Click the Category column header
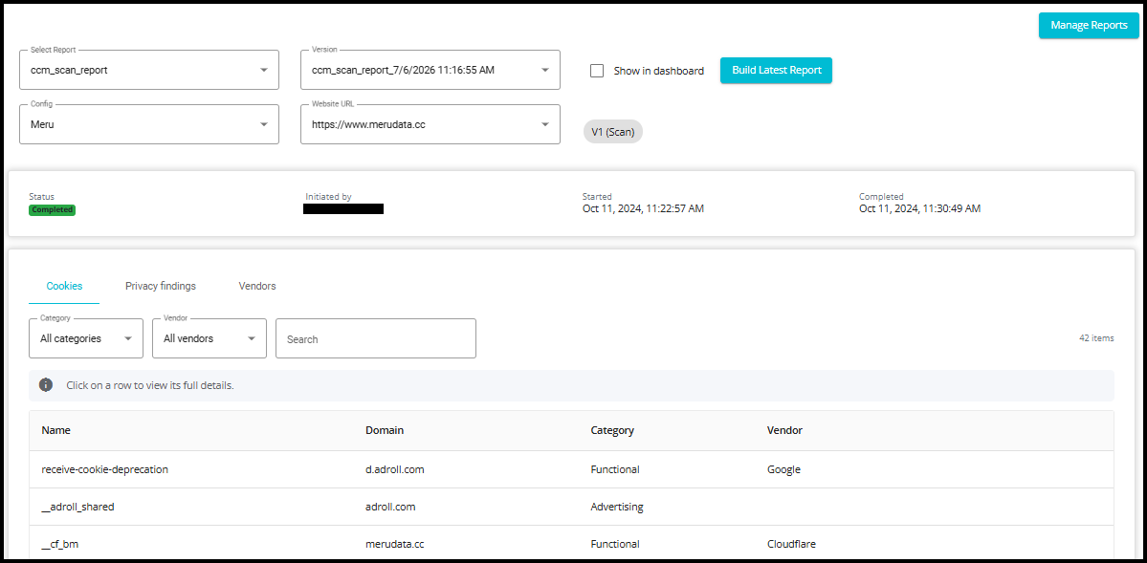The width and height of the screenshot is (1147, 563). point(612,431)
